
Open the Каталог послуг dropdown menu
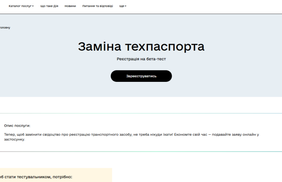point(21,6)
